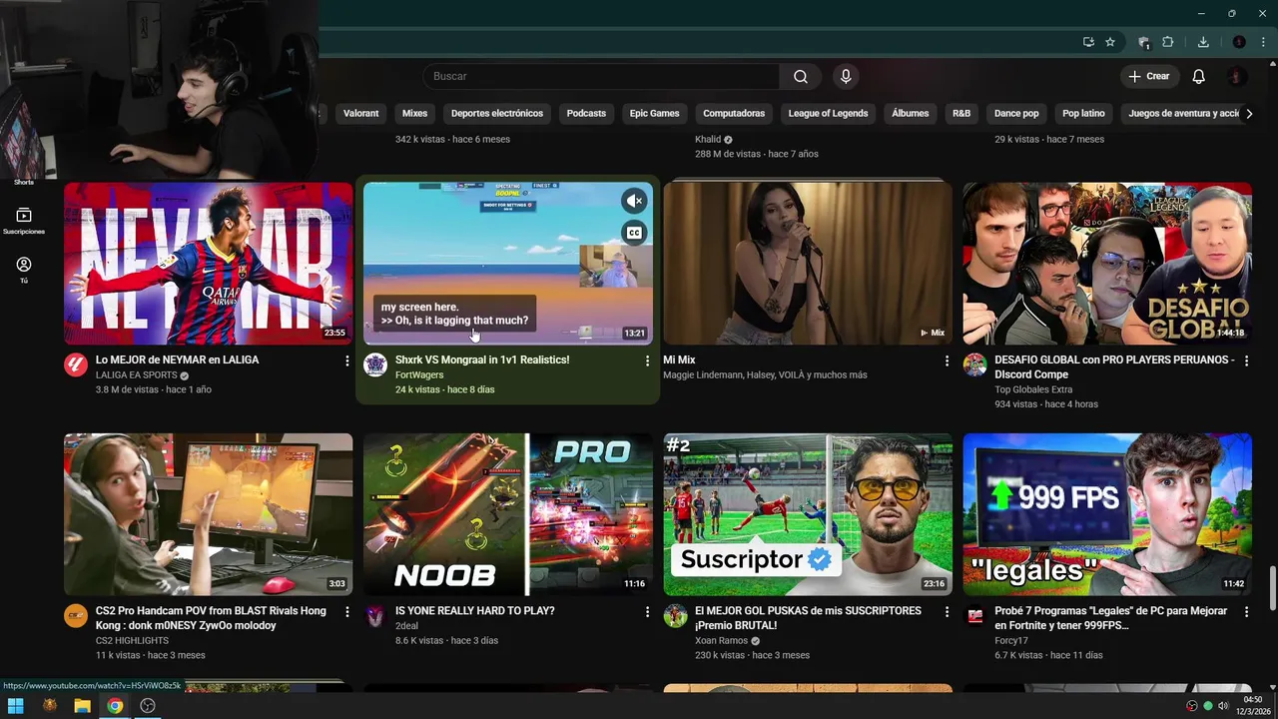Open options for Probé 7 Programas video
Screen dimensions: 1278x719
1246,611
